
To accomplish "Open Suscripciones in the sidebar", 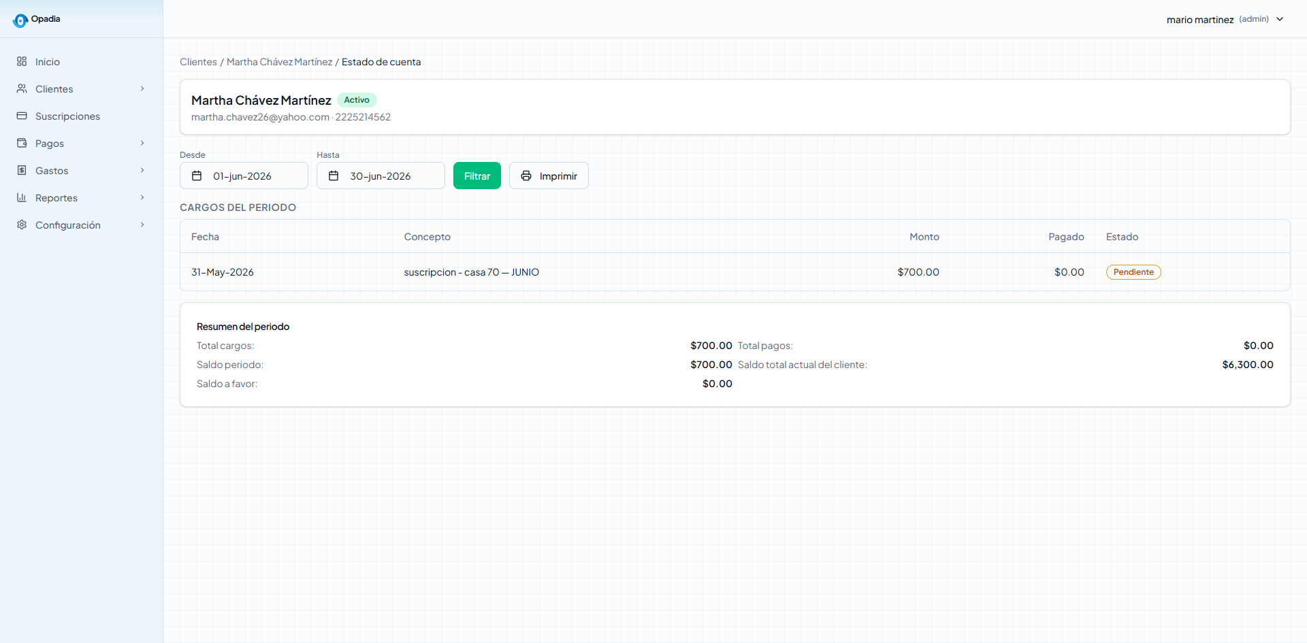I will pyautogui.click(x=82, y=116).
